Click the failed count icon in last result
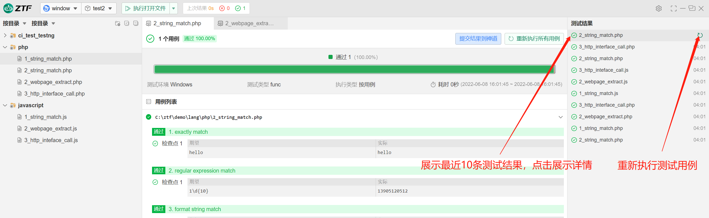The width and height of the screenshot is (709, 218). pyautogui.click(x=222, y=8)
